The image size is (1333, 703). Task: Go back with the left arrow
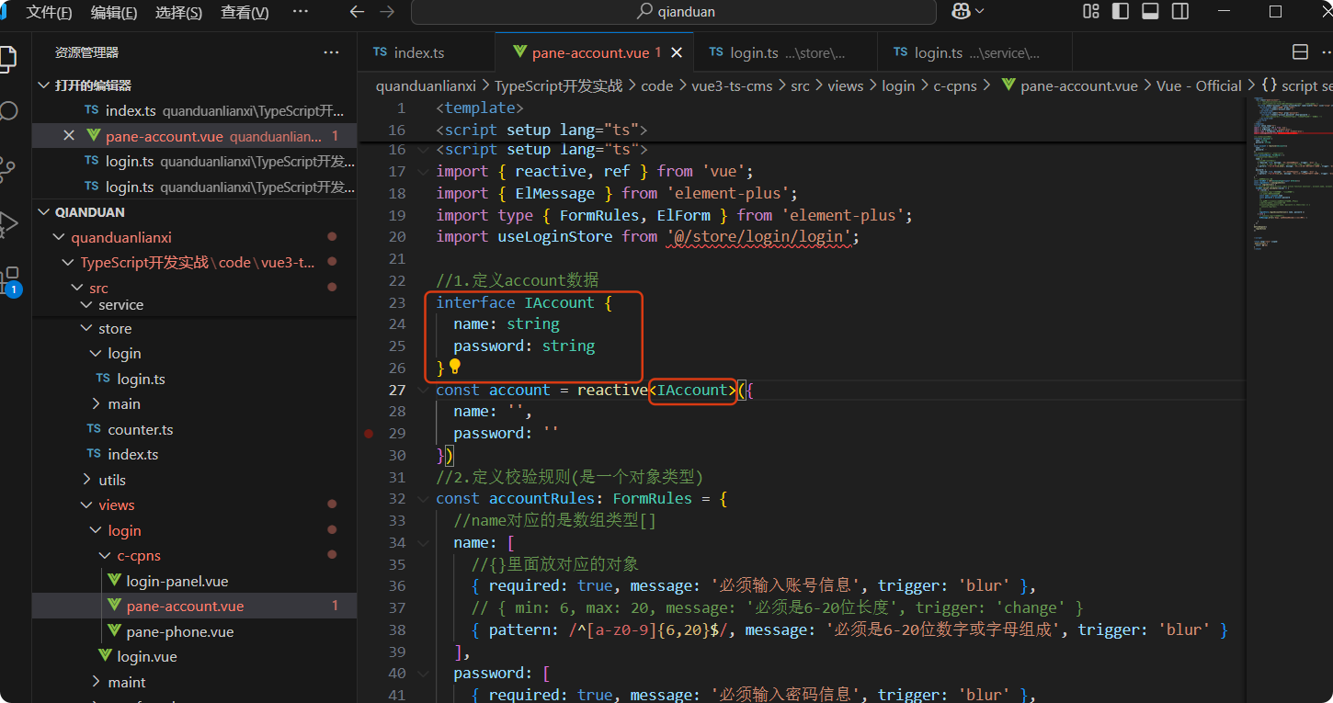tap(358, 12)
